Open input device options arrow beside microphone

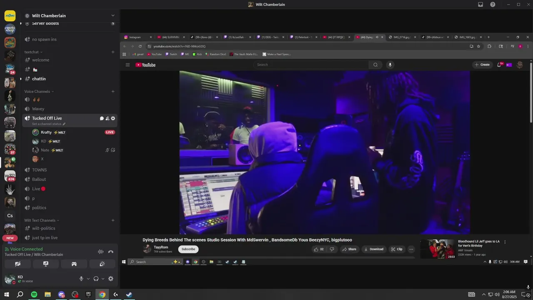pos(88,279)
